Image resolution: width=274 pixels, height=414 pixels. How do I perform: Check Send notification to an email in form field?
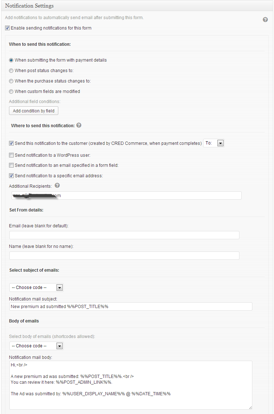pyautogui.click(x=11, y=165)
